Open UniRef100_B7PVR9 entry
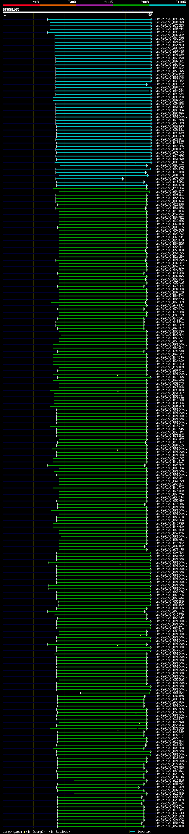 click(169, 787)
